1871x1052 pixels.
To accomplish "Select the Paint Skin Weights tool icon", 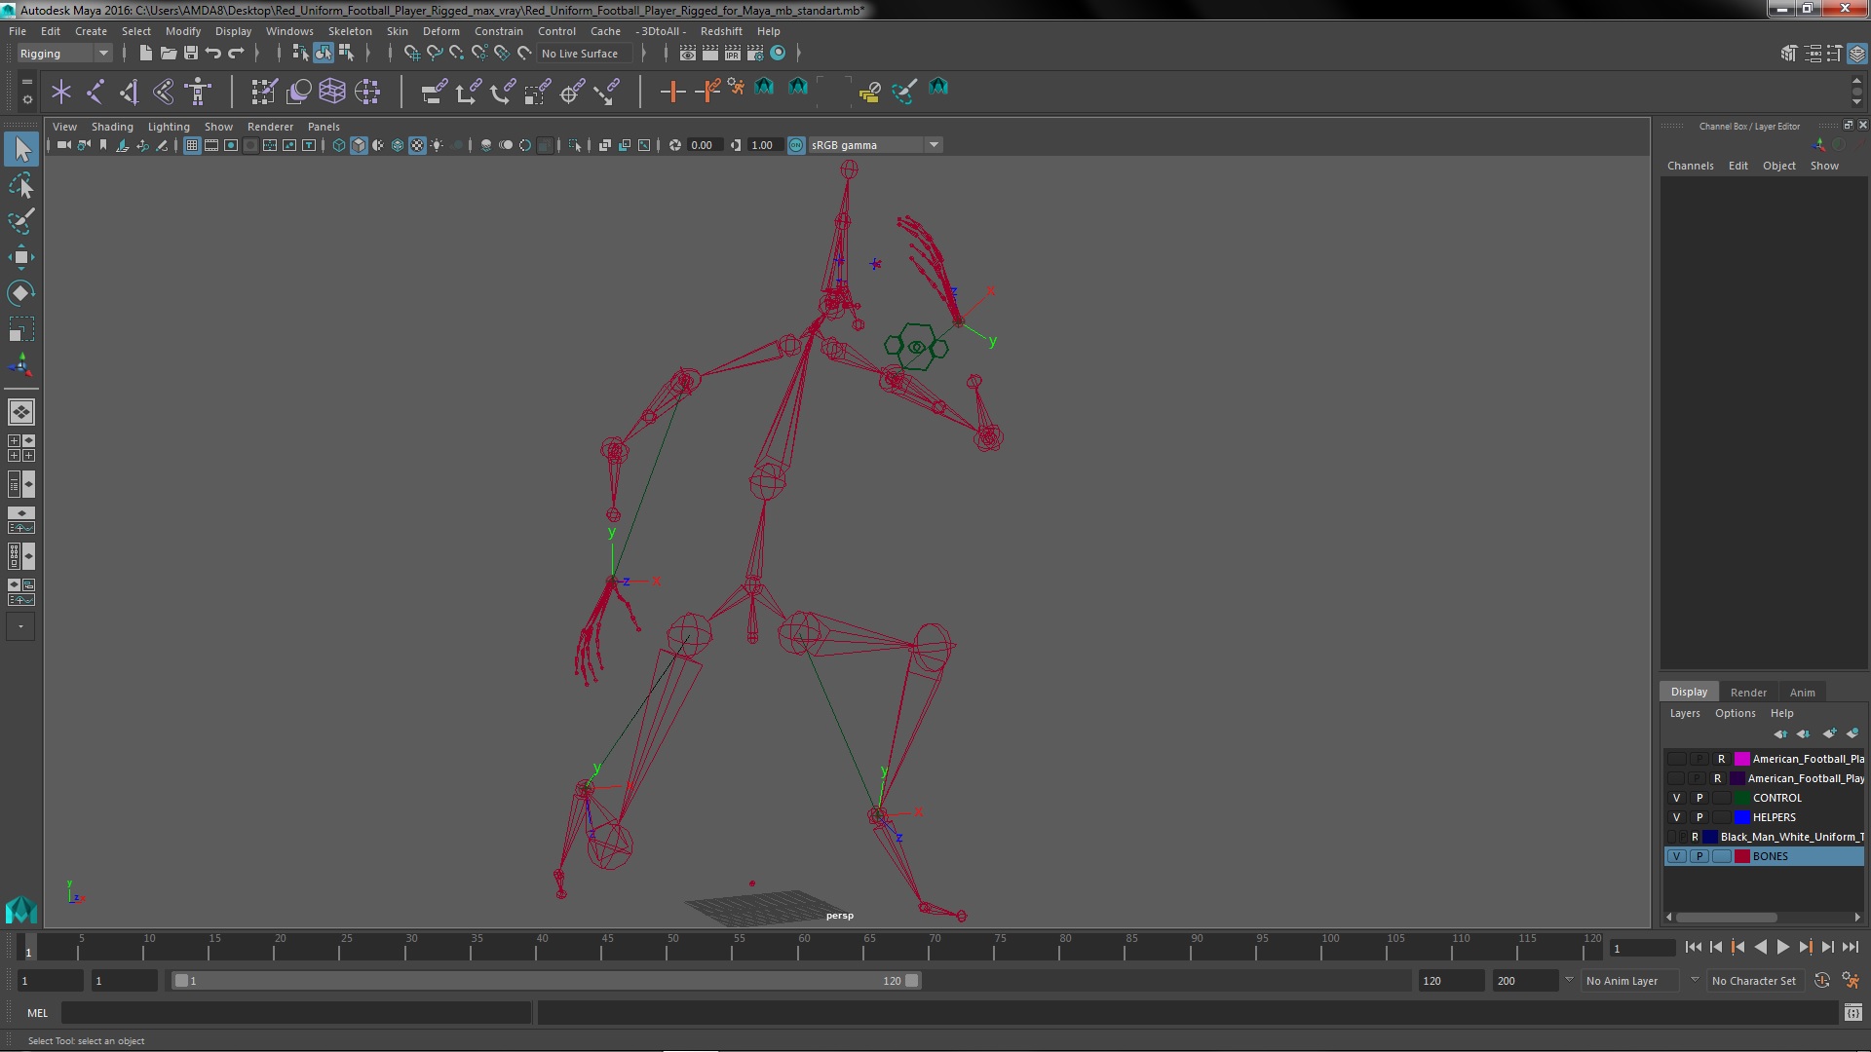I will [x=263, y=92].
